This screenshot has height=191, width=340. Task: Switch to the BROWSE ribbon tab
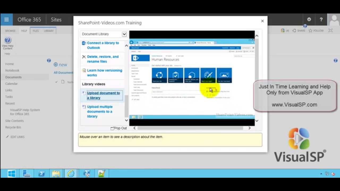click(x=10, y=31)
